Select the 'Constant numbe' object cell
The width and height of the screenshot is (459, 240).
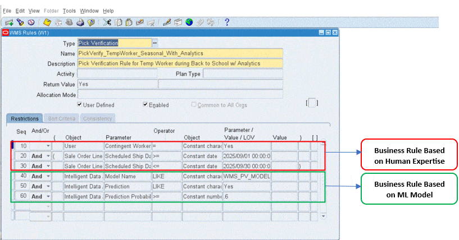[202, 196]
